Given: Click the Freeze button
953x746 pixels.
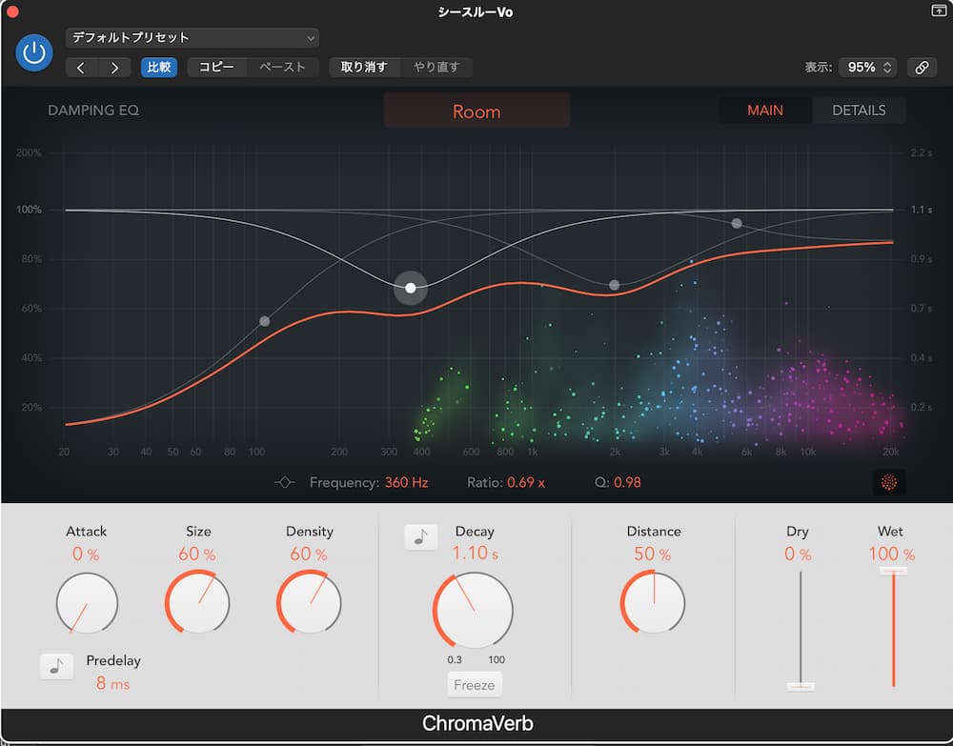Looking at the screenshot, I should (x=475, y=685).
